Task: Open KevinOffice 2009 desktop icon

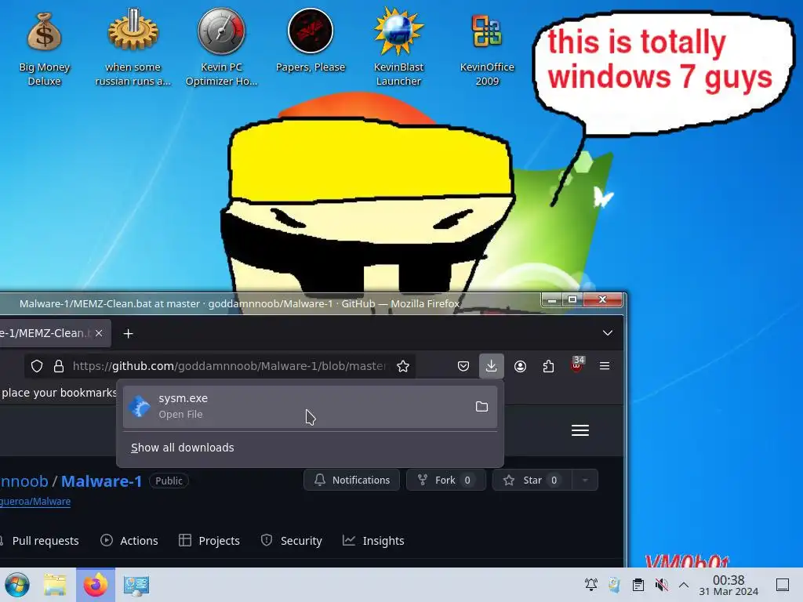Action: coord(486,49)
